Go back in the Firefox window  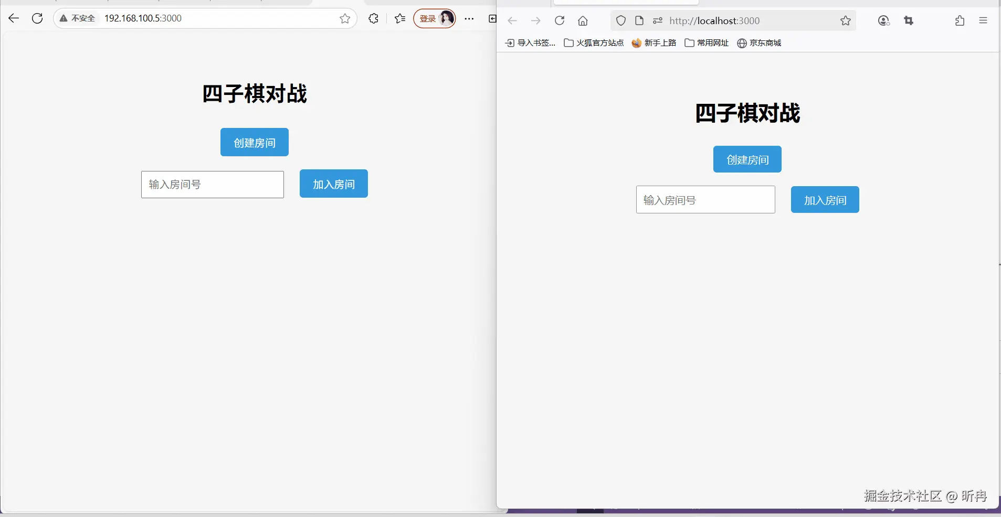pos(512,21)
